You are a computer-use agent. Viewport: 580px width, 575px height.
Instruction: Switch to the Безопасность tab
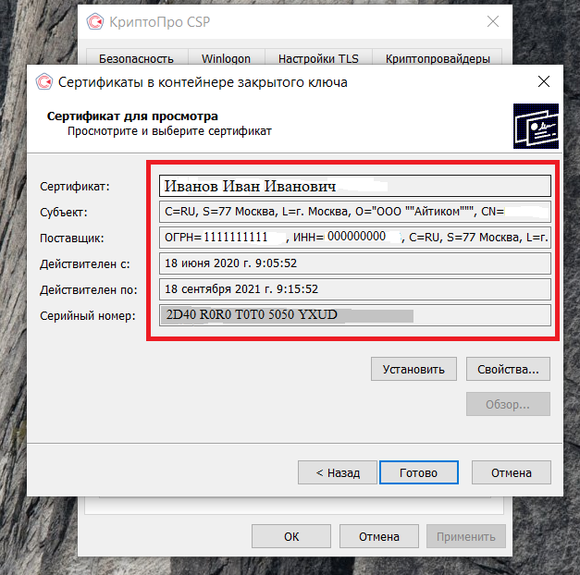tap(137, 58)
